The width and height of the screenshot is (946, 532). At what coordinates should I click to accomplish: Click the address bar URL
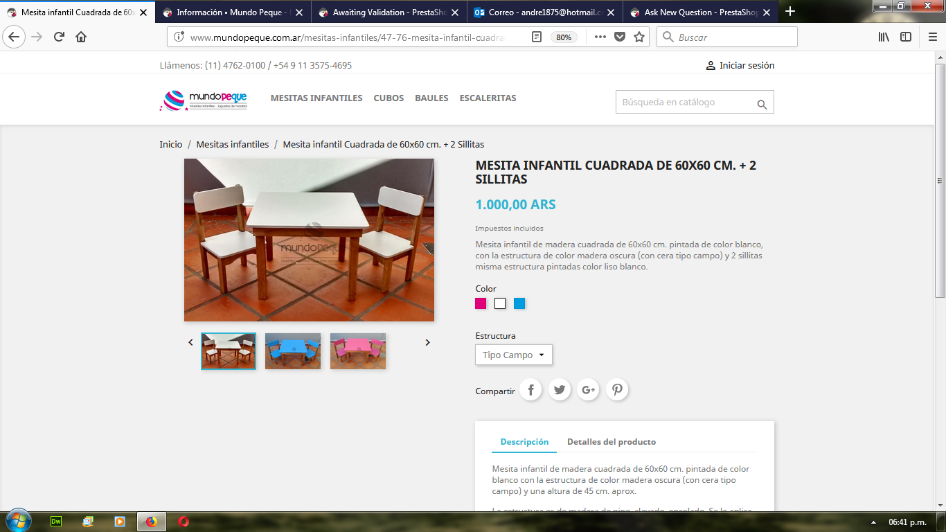pos(348,37)
